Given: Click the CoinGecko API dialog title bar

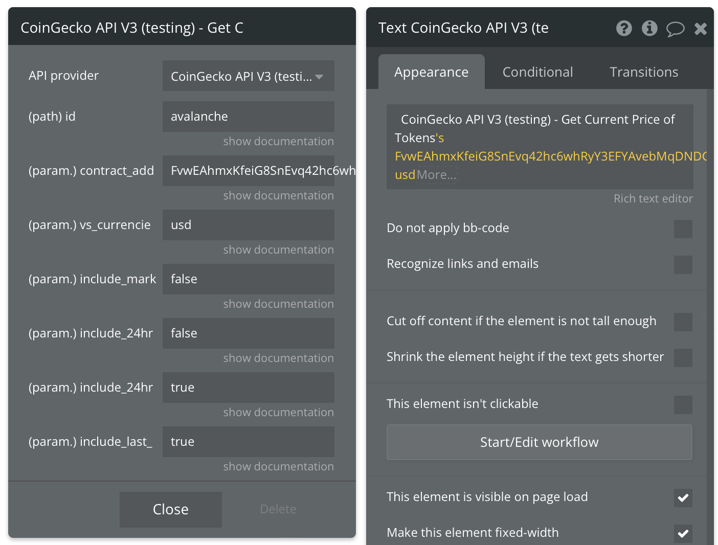Looking at the screenshot, I should (x=182, y=27).
